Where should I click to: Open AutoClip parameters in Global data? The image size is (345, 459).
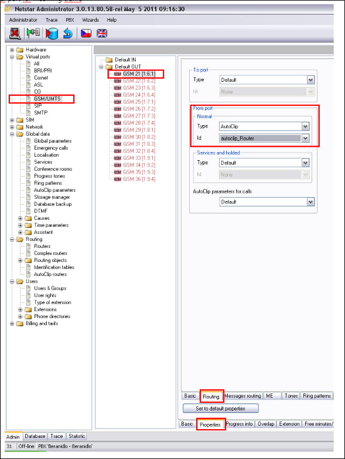tap(54, 190)
